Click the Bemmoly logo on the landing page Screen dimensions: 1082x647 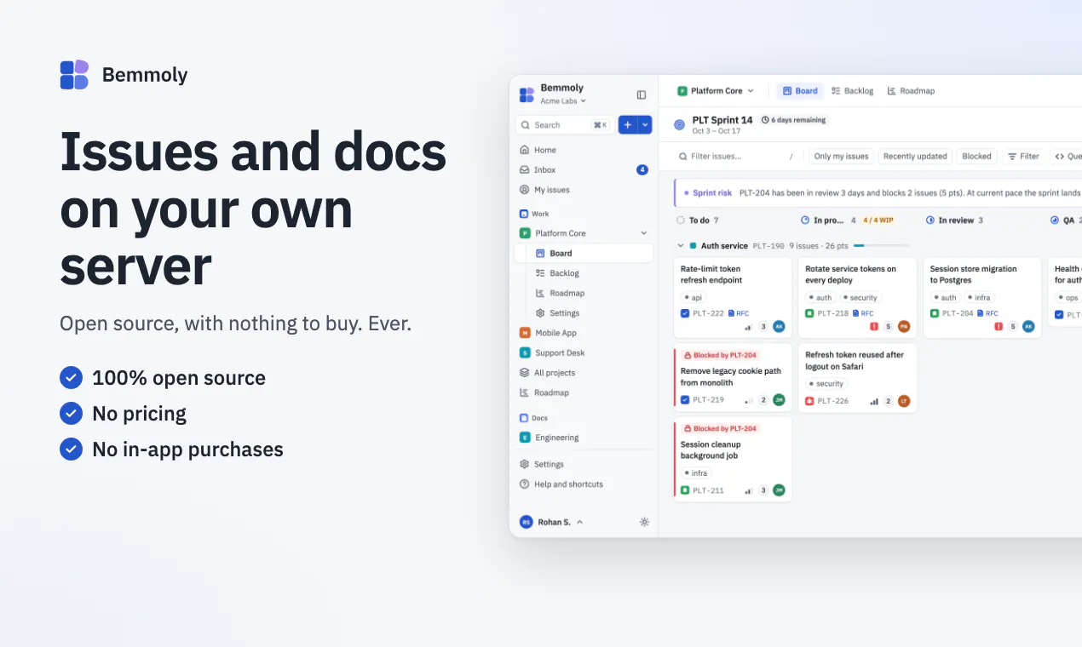click(74, 75)
